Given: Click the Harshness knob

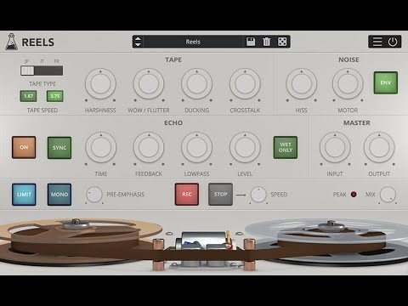Looking at the screenshot, I should tap(100, 84).
